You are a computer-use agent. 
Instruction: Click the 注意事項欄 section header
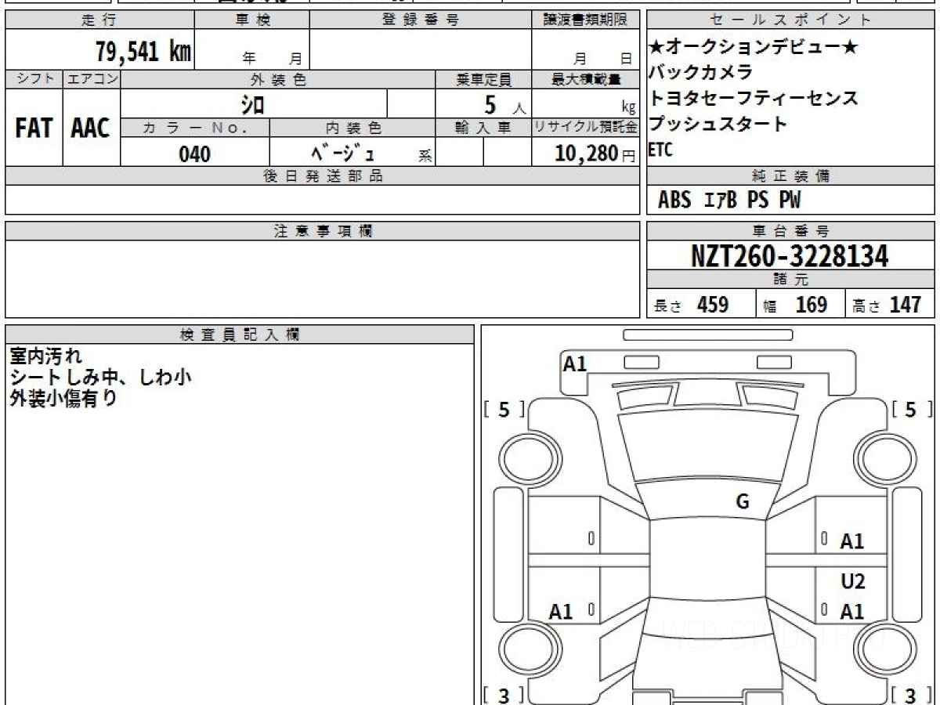[x=323, y=231]
